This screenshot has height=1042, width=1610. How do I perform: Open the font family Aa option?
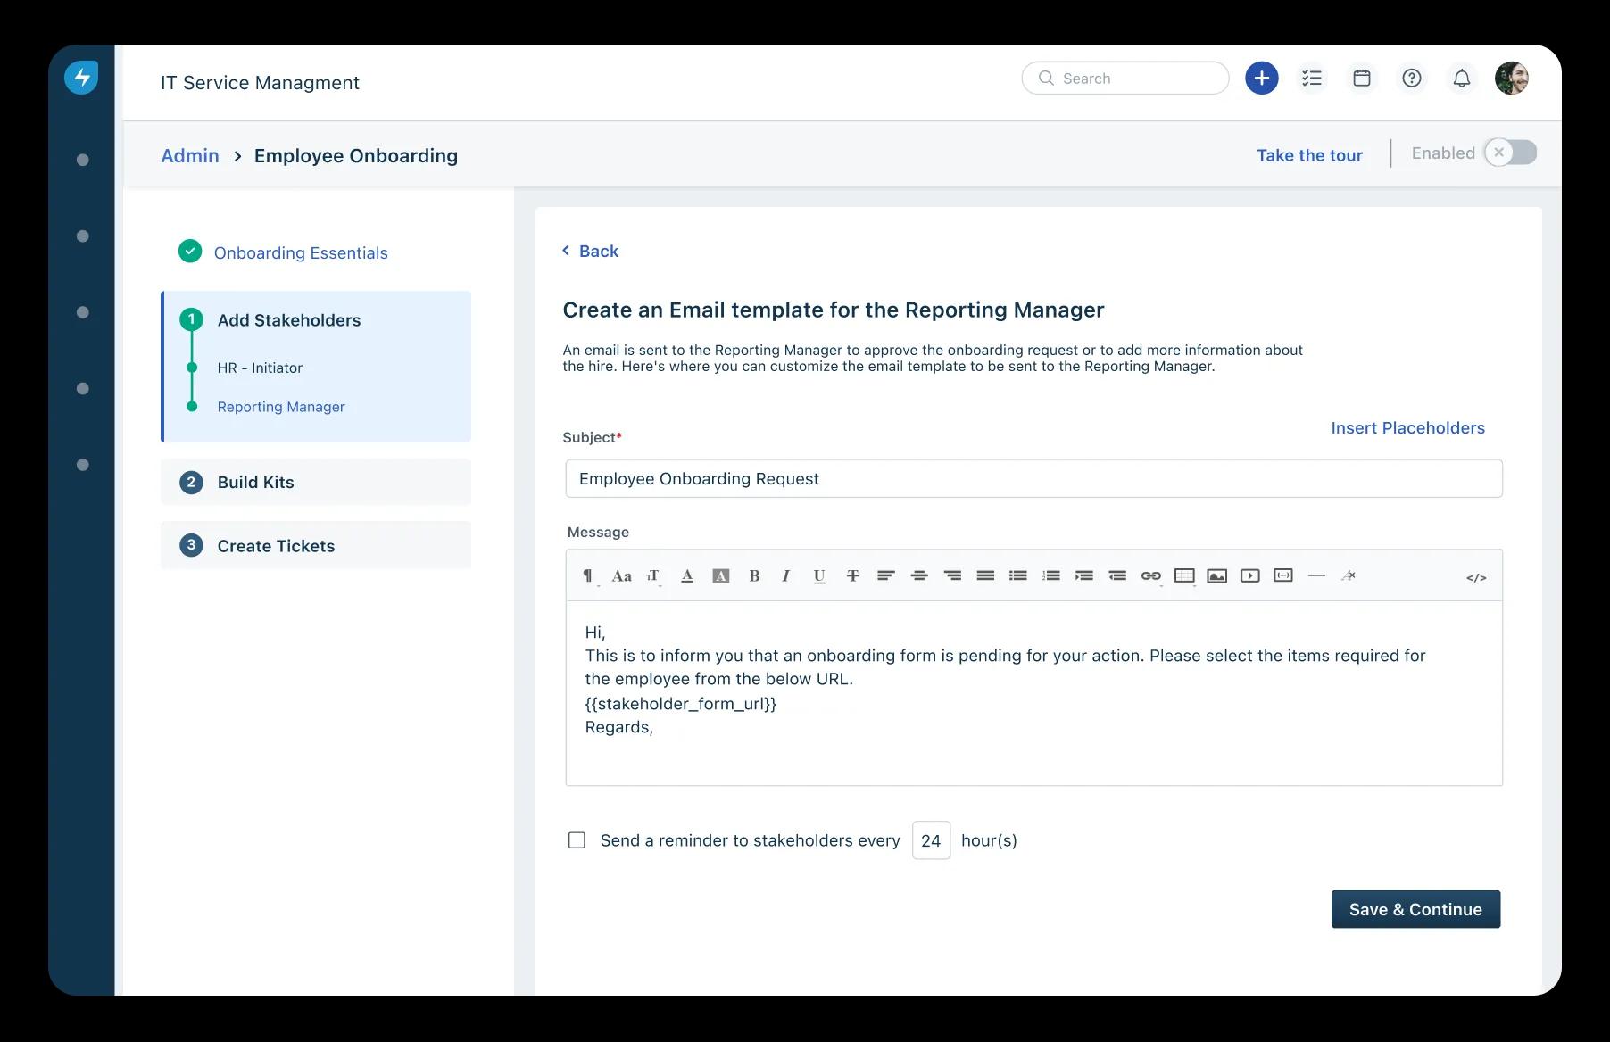point(621,576)
